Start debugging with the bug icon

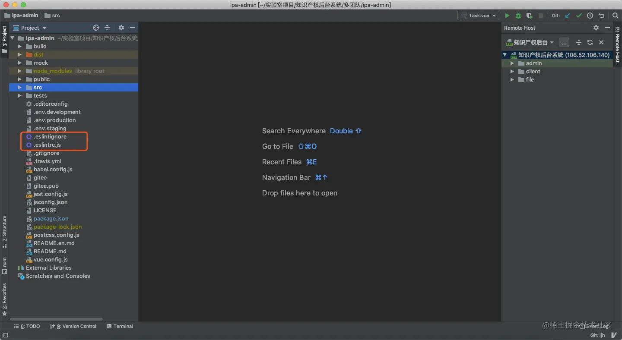pyautogui.click(x=518, y=16)
